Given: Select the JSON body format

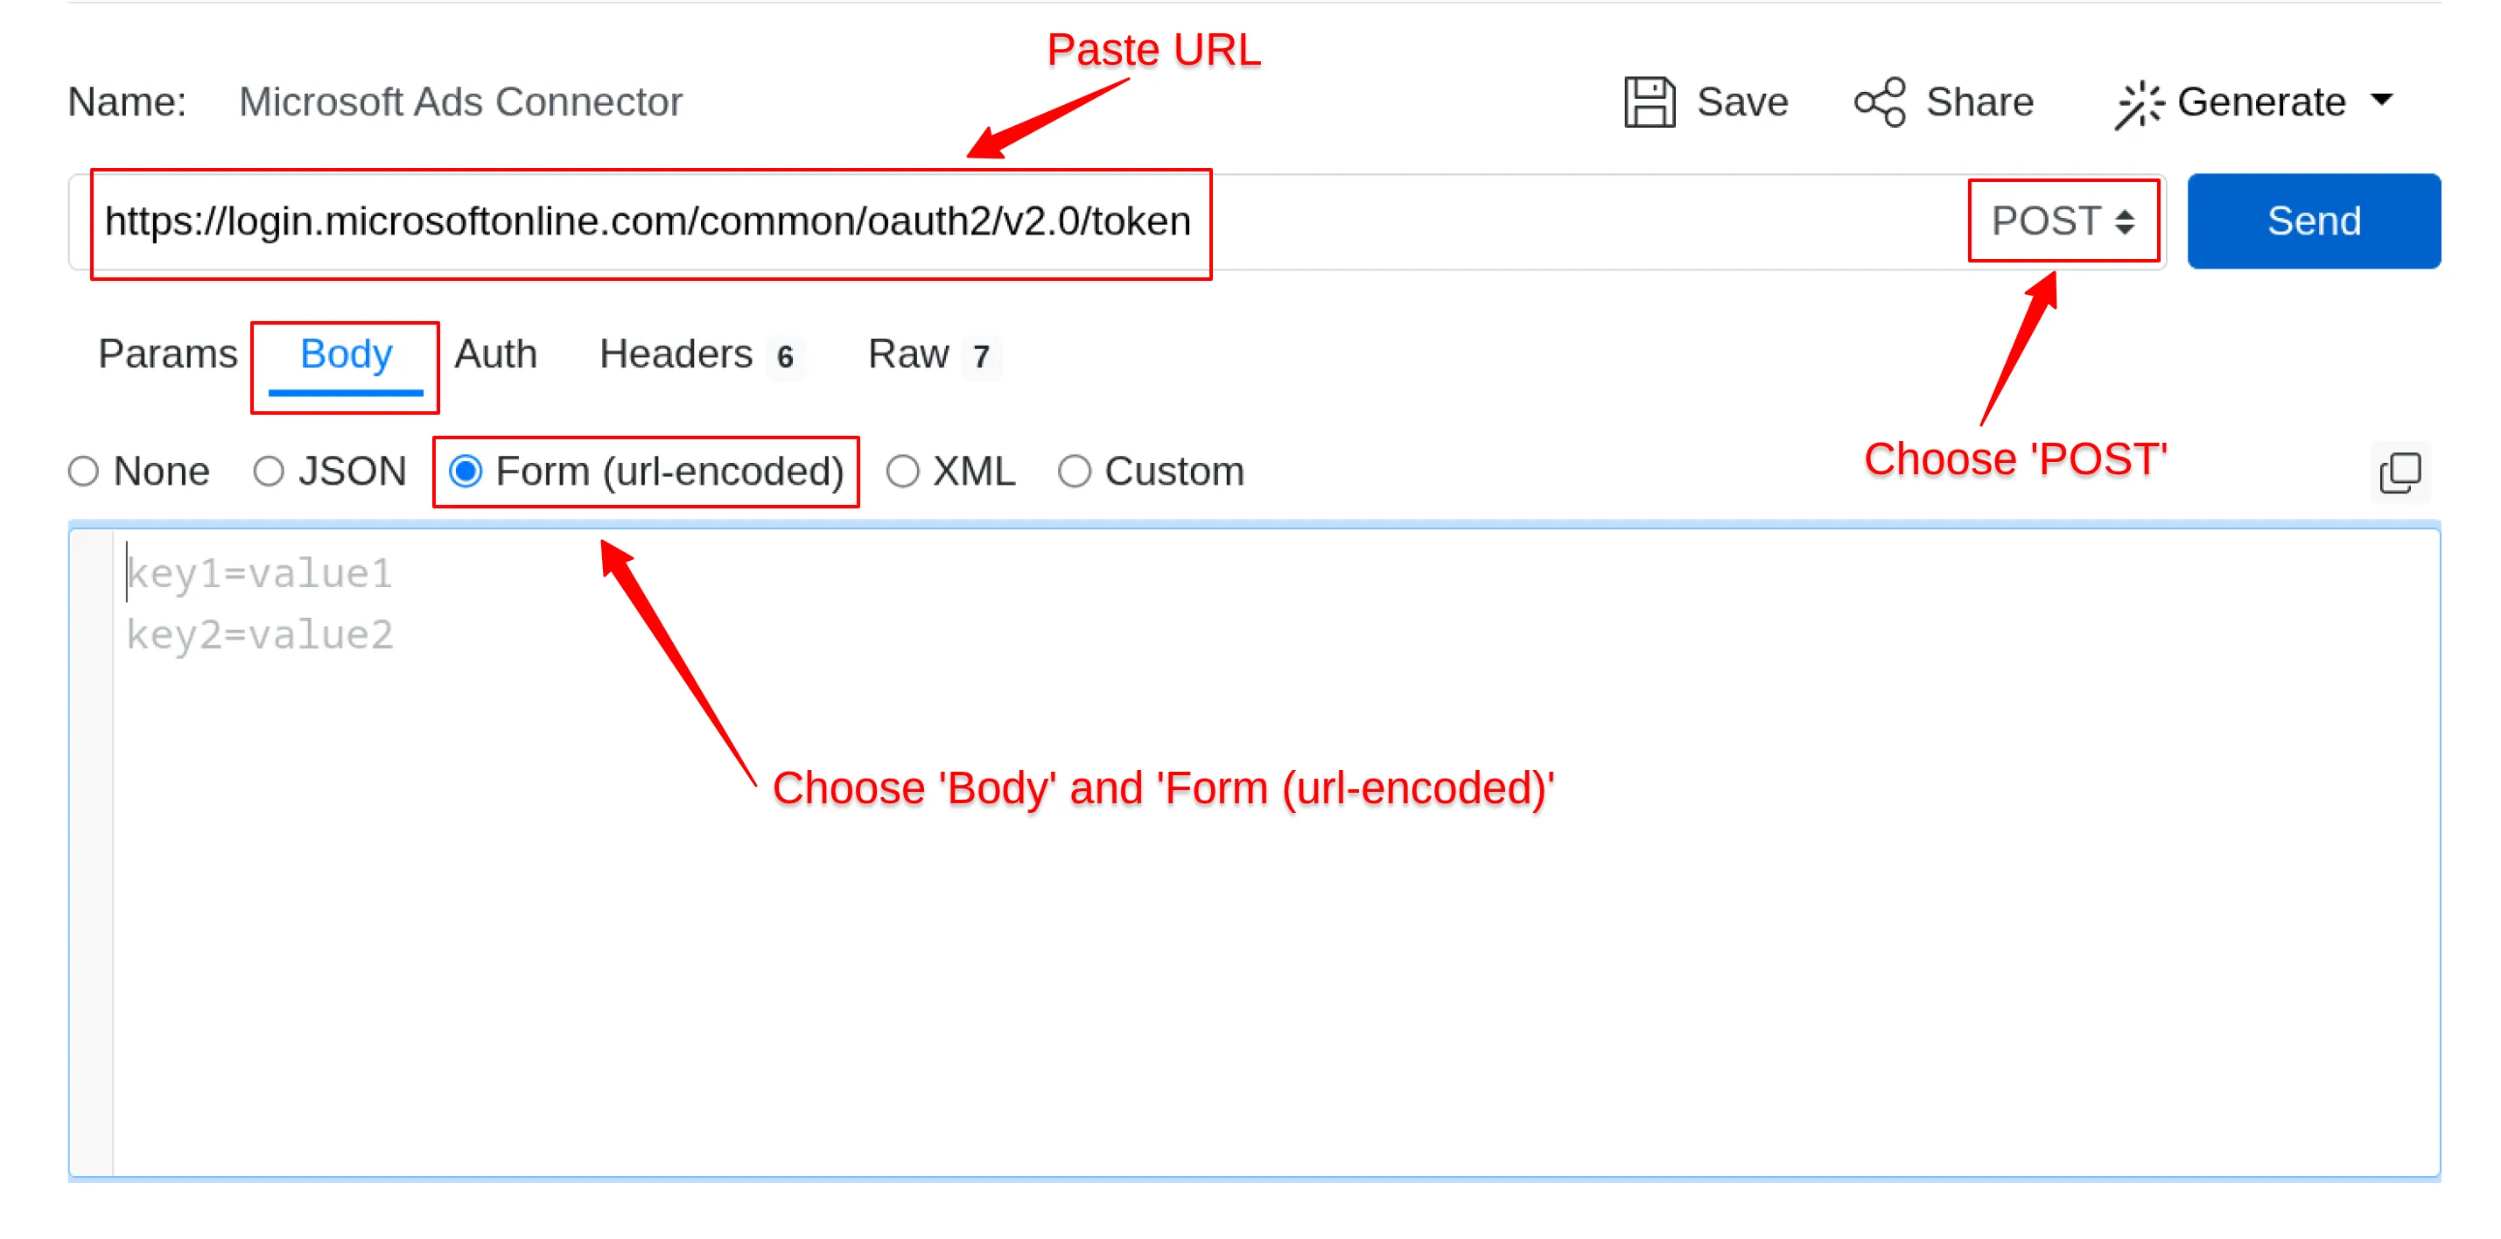Looking at the screenshot, I should click(329, 471).
